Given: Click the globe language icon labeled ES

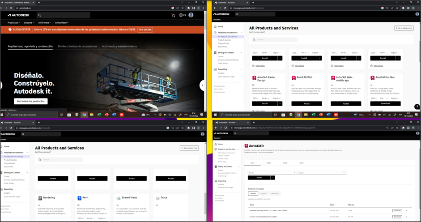Looking at the screenshot, I should click(x=182, y=15).
